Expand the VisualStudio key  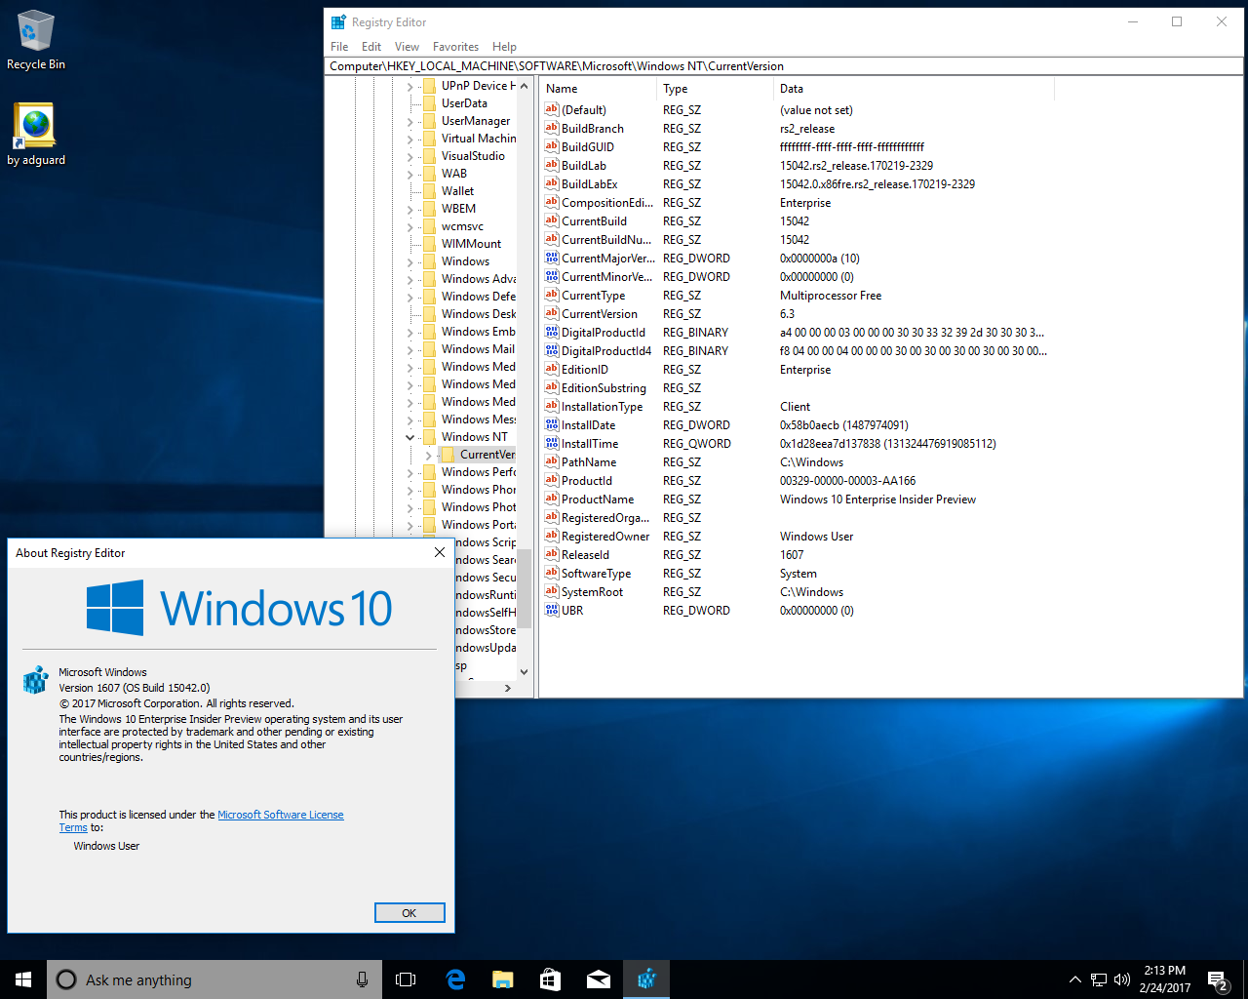click(409, 156)
